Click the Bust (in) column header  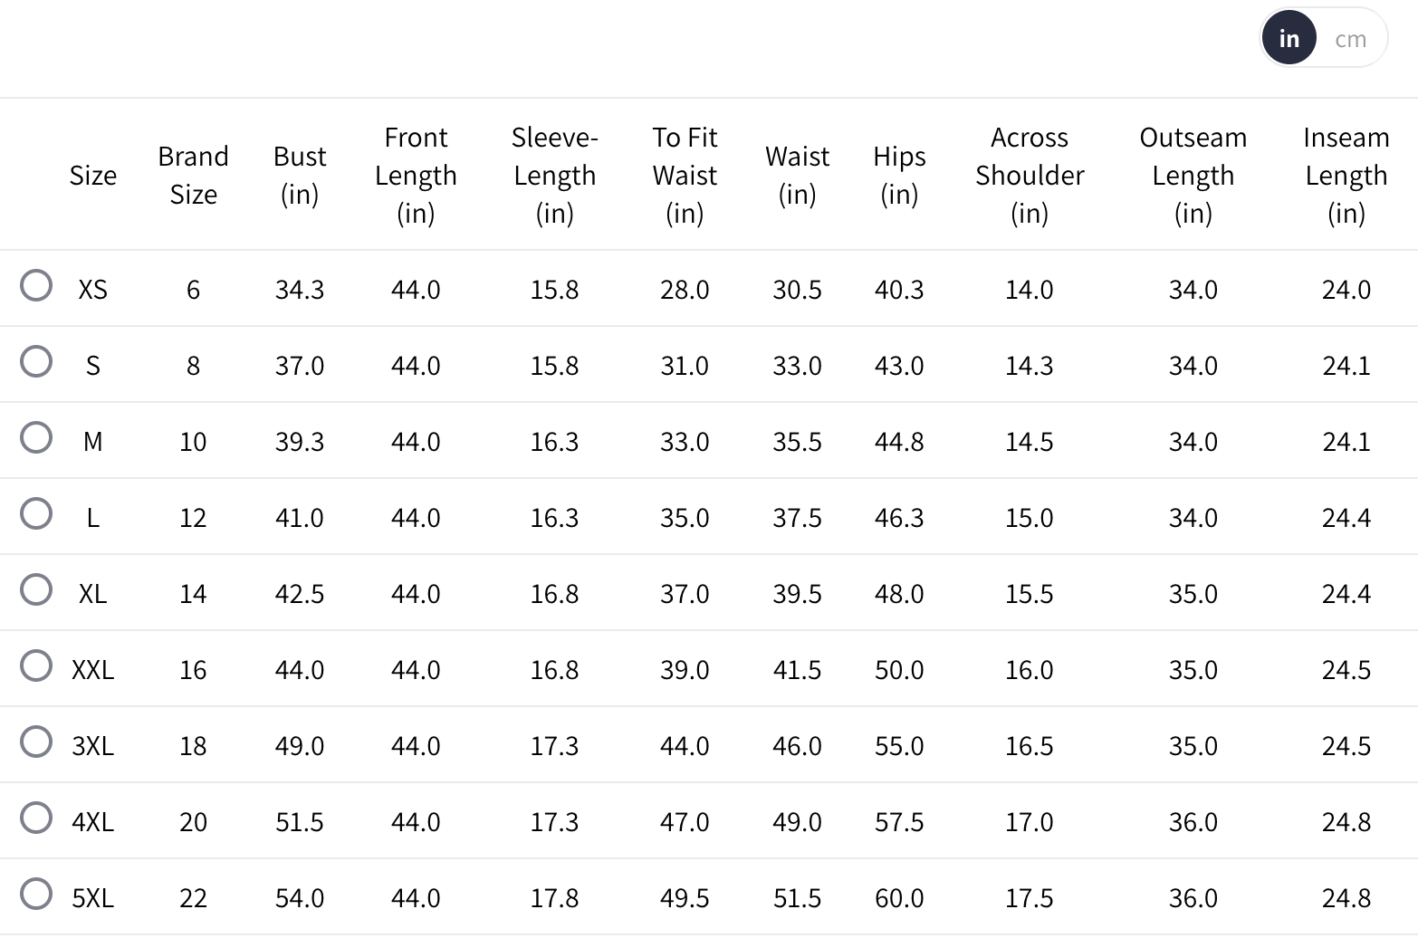click(x=300, y=175)
